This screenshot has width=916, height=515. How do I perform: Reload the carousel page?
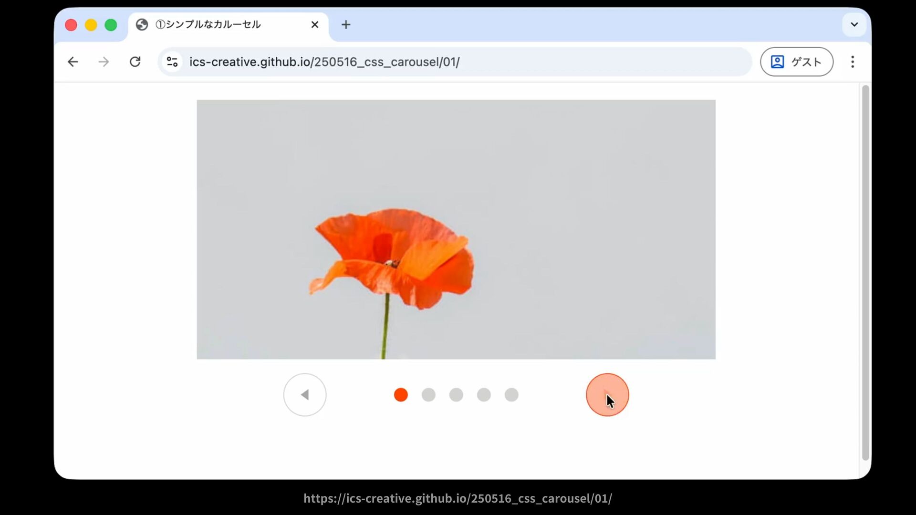pyautogui.click(x=135, y=62)
